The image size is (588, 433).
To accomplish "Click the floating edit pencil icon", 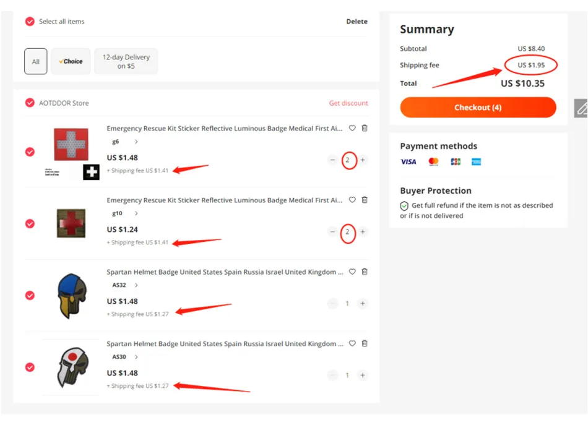I will coord(581,108).
